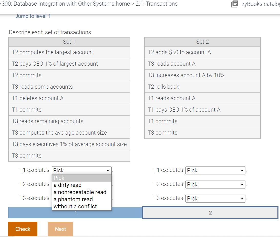280x237 pixels.
Task: Open the T2 executes dropdown for Set 2
Action: point(215,184)
